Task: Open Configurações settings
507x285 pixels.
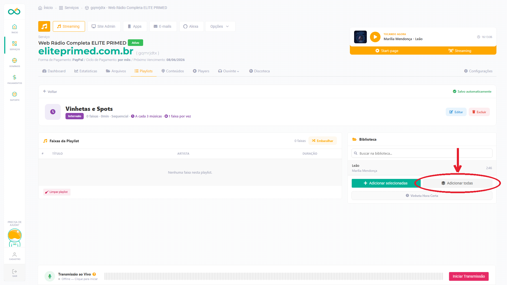Action: 478,71
